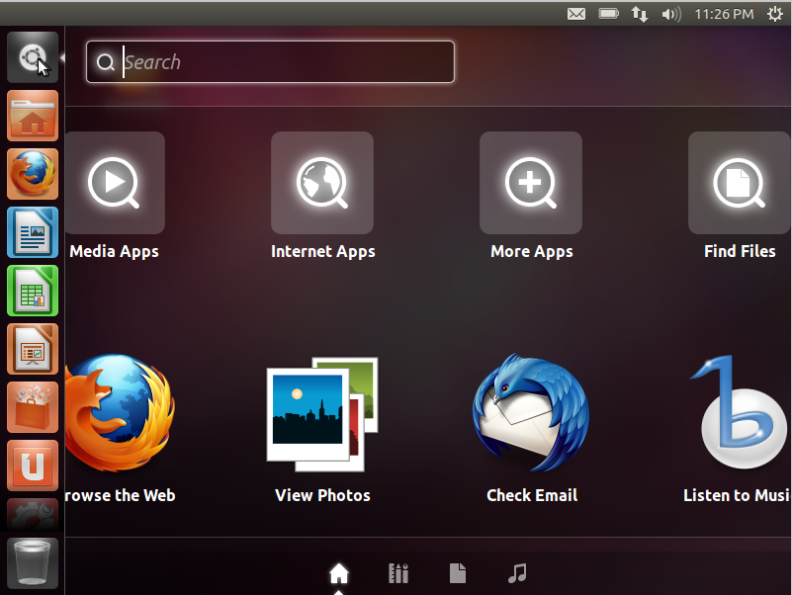The width and height of the screenshot is (792, 595).
Task: Open Ubuntu Software Center
Action: coord(33,407)
